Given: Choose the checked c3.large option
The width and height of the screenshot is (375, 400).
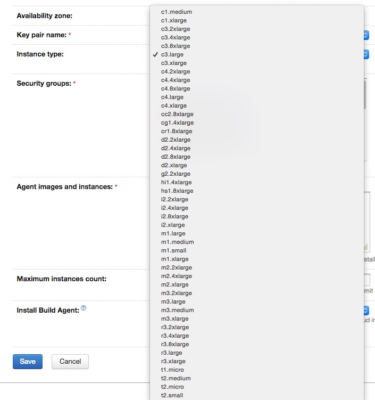Looking at the screenshot, I should point(257,54).
